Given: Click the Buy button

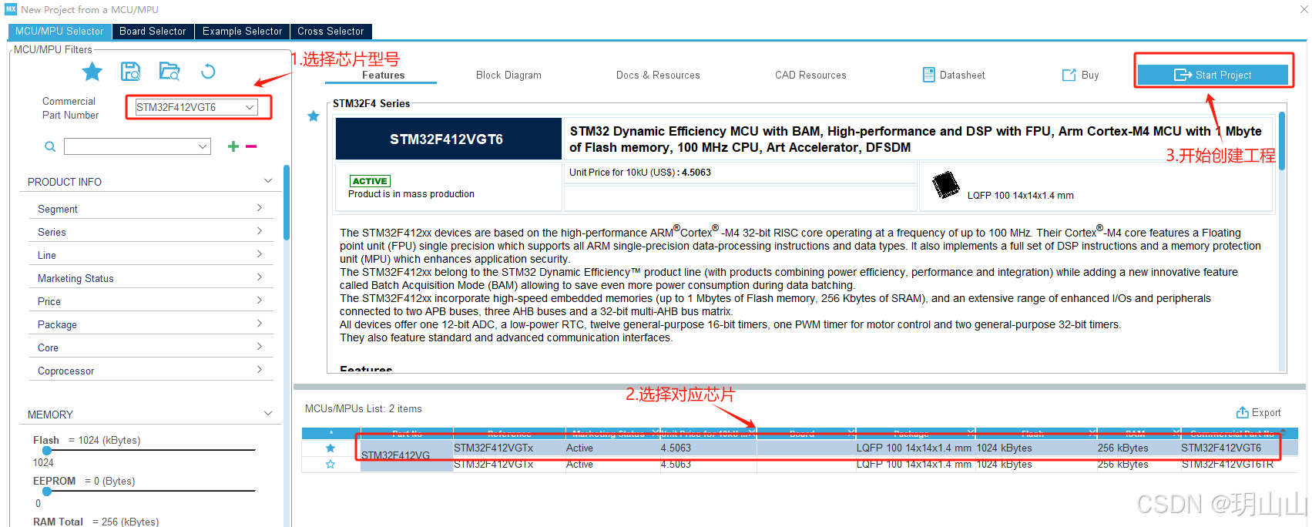Looking at the screenshot, I should [1081, 75].
